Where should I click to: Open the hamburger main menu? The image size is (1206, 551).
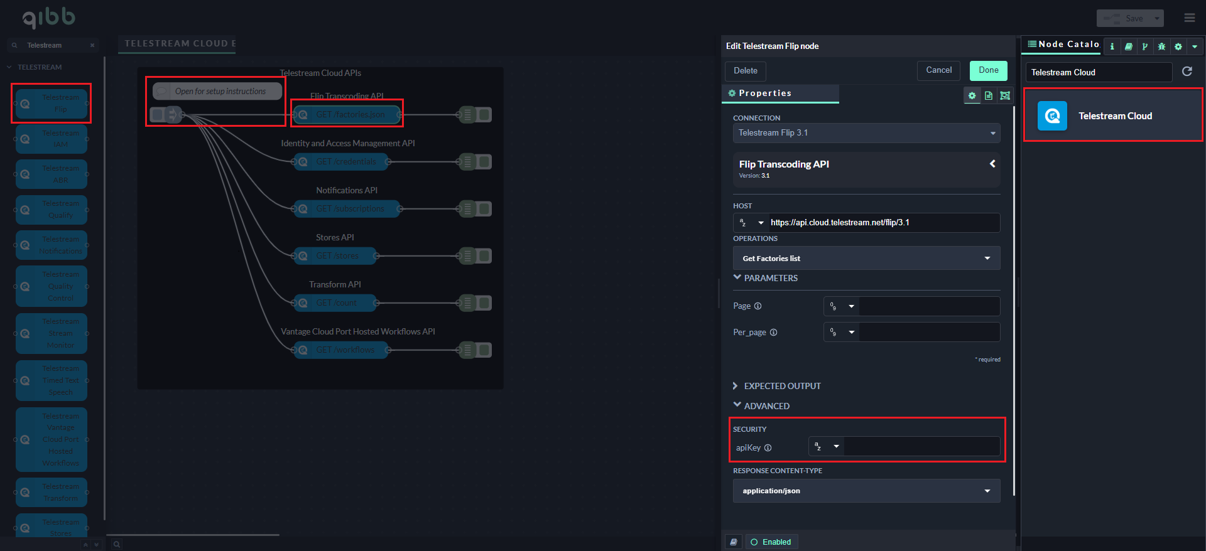[1190, 18]
